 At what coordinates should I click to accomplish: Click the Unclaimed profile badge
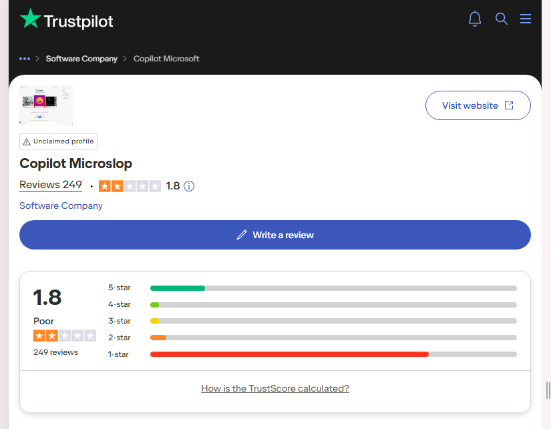[x=58, y=141]
